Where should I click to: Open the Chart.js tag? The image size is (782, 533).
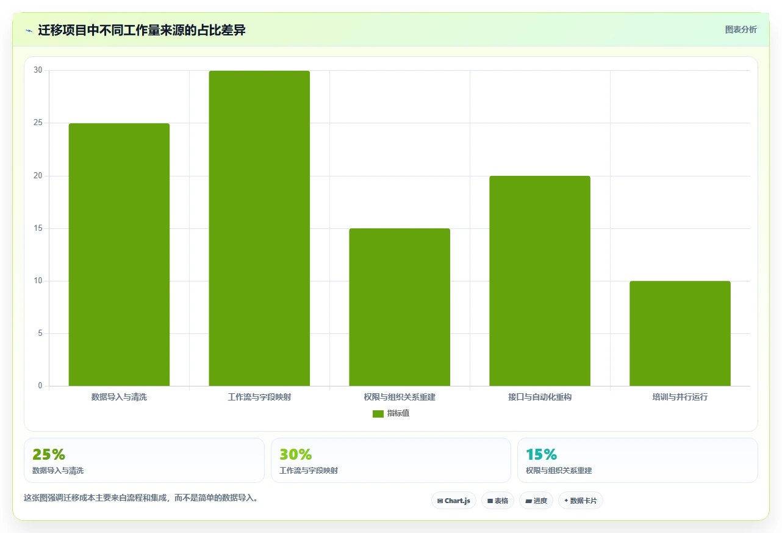point(454,501)
